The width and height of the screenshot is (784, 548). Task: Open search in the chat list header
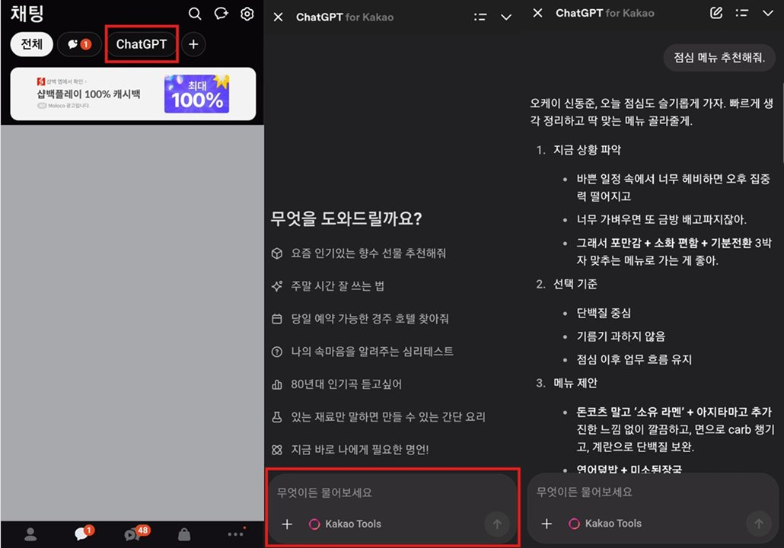coord(195,14)
